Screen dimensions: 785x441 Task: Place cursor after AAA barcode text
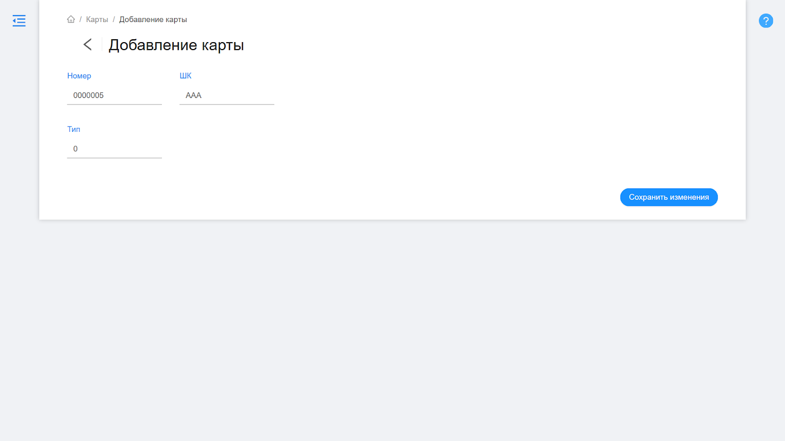(202, 95)
